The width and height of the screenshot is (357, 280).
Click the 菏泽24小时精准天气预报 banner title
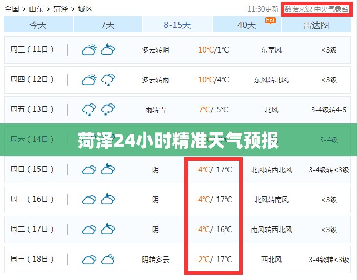coord(178,140)
